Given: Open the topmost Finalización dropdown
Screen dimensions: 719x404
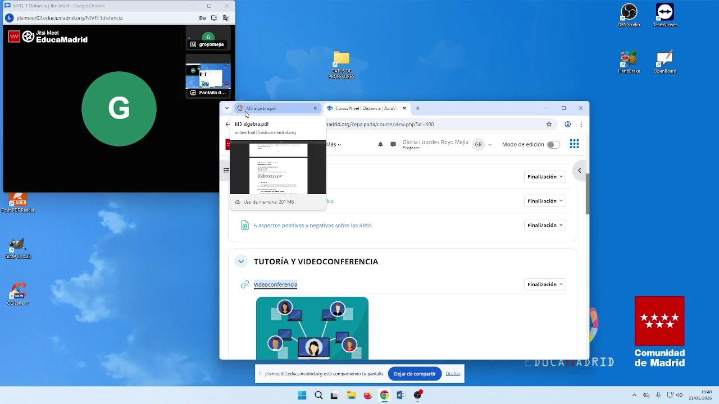Looking at the screenshot, I should point(545,177).
